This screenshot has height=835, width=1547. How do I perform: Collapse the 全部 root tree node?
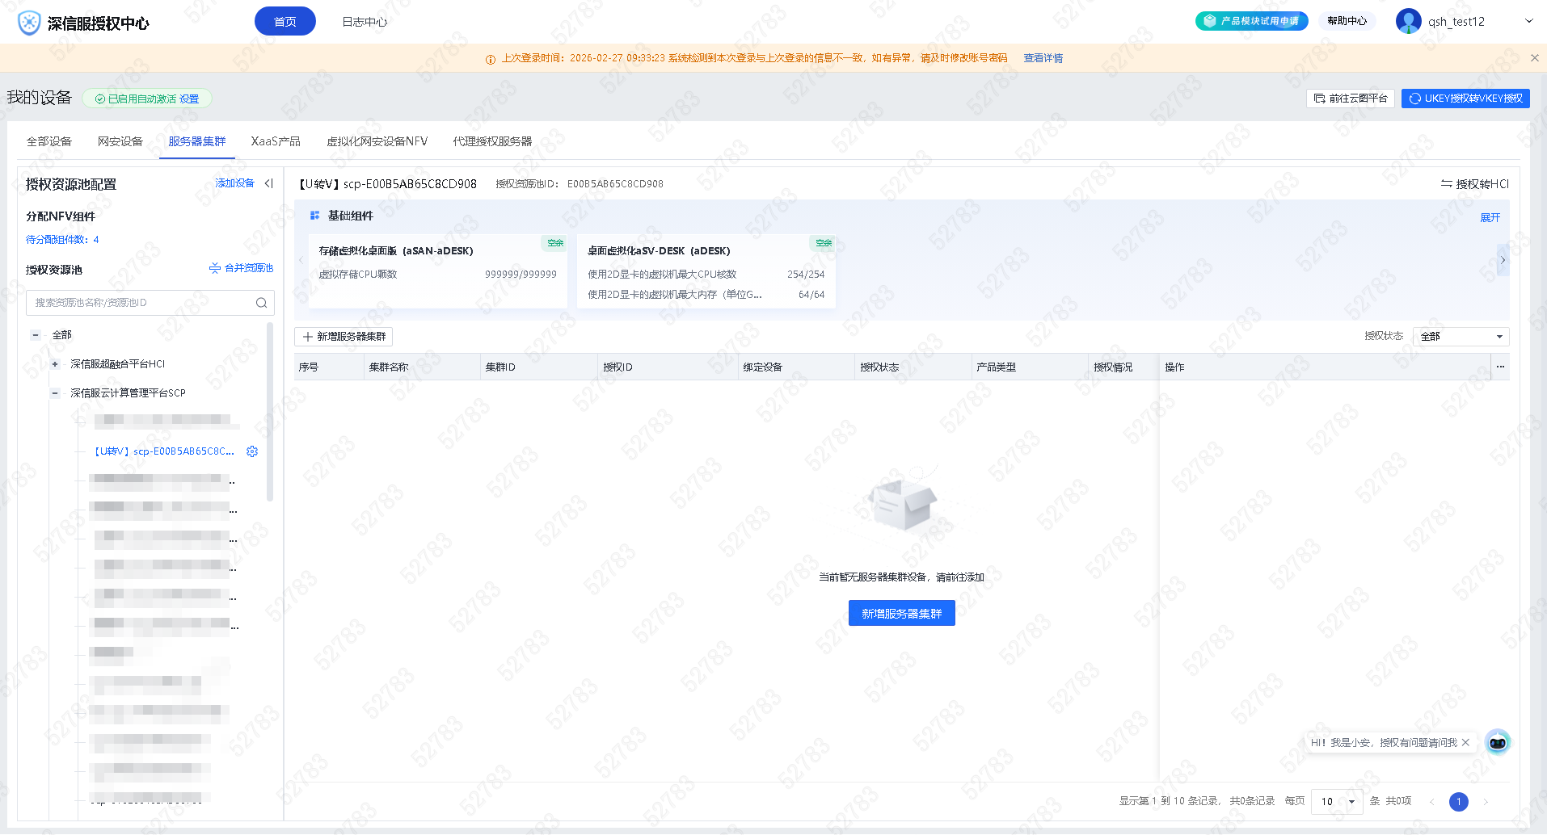tap(36, 335)
